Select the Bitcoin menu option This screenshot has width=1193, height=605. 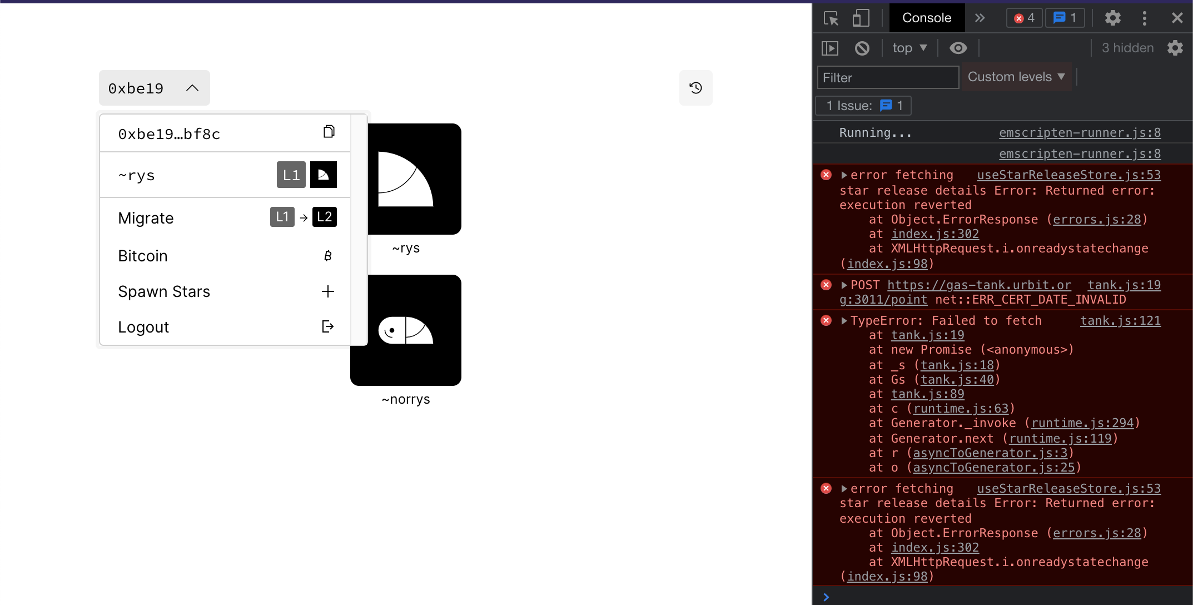tap(143, 256)
